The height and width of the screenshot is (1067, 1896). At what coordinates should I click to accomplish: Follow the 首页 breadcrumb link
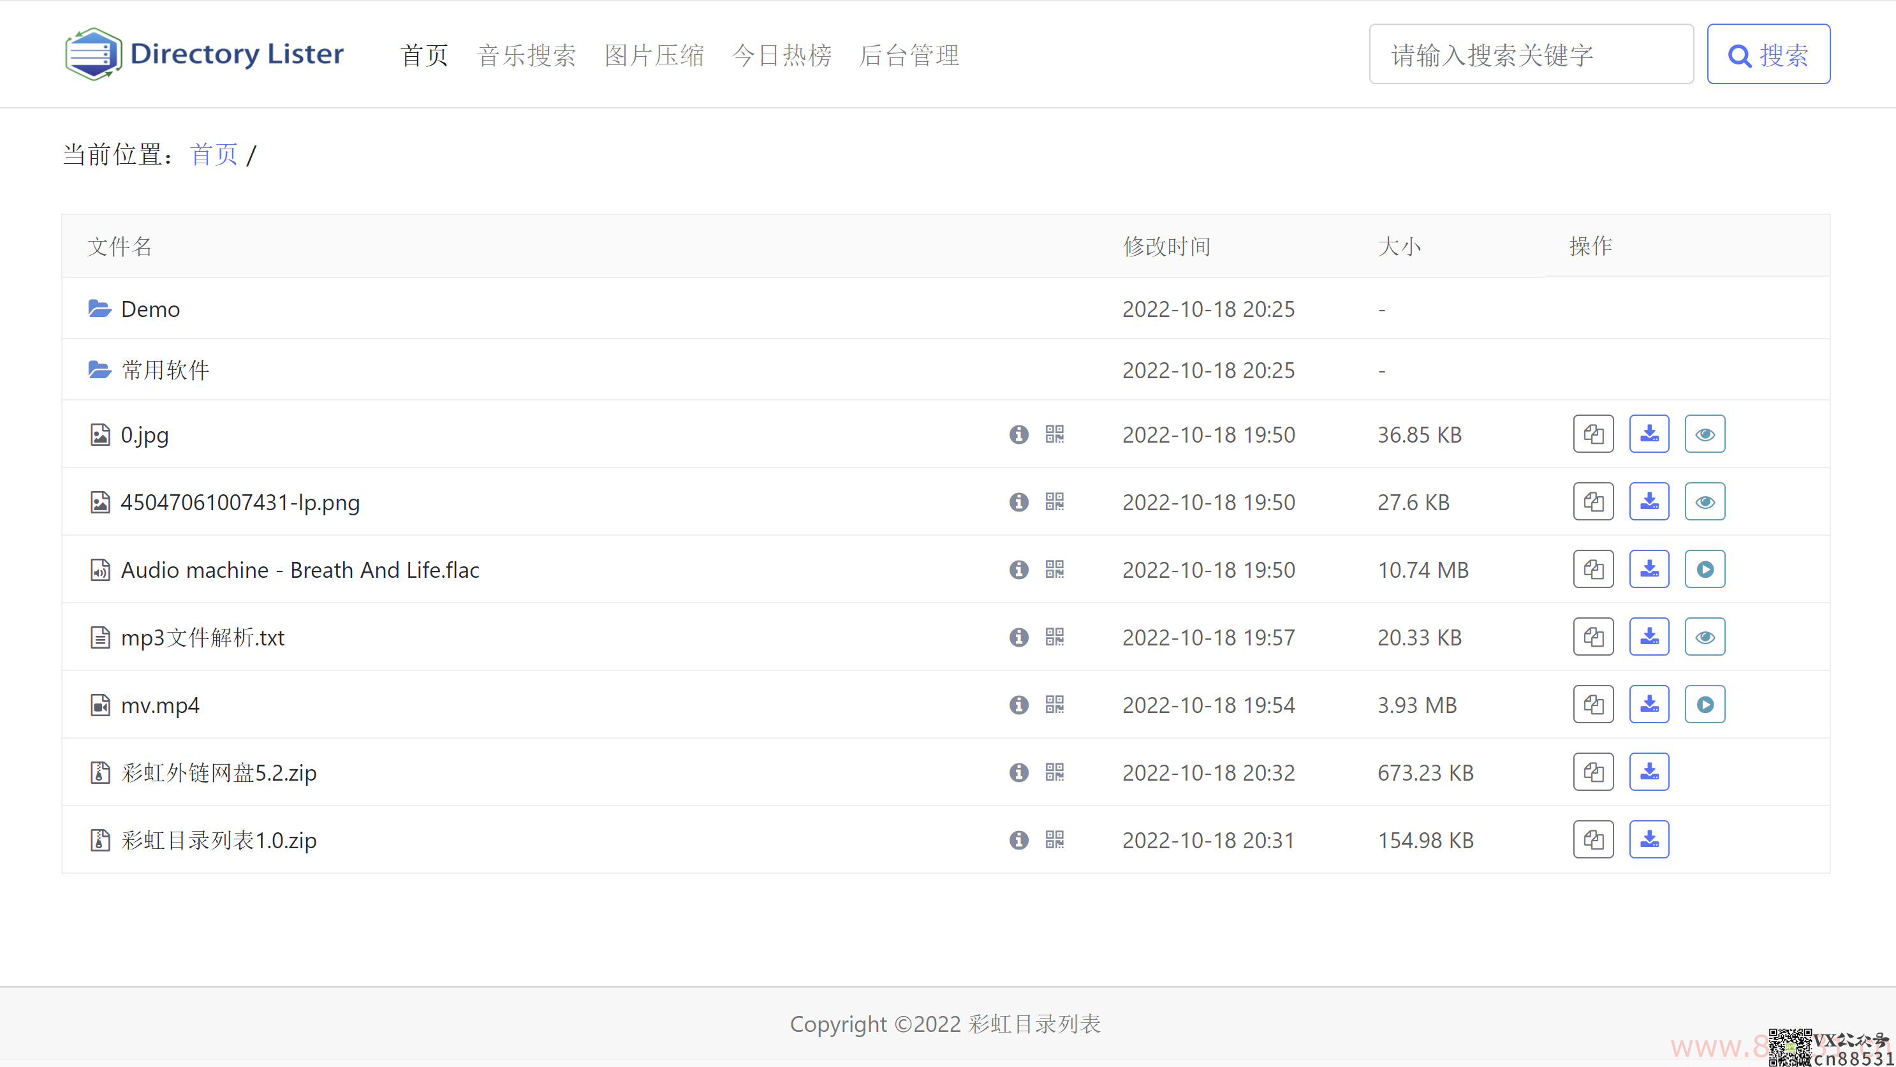(214, 154)
